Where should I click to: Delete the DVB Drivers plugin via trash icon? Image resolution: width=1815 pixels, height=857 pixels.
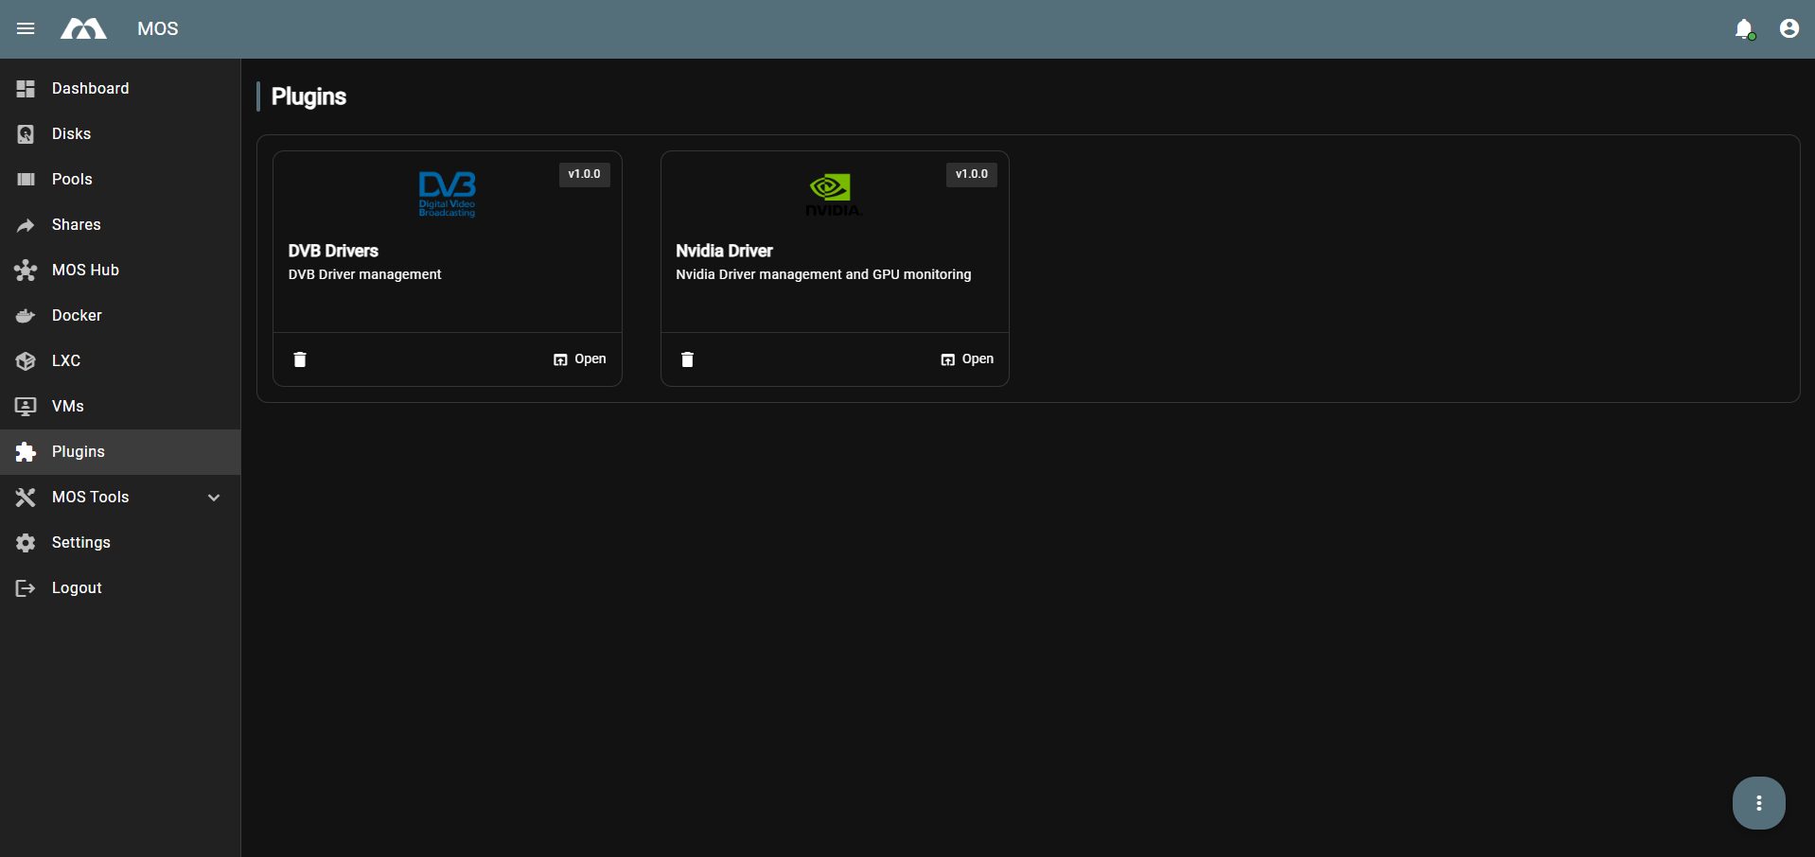point(300,359)
